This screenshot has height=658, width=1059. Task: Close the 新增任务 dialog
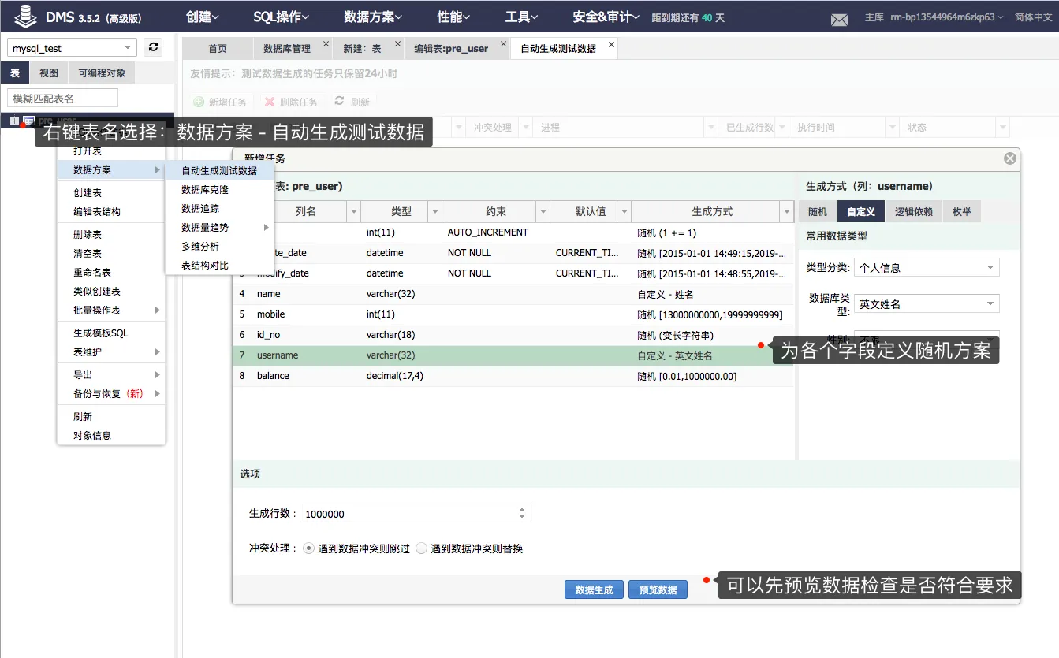(x=1009, y=158)
